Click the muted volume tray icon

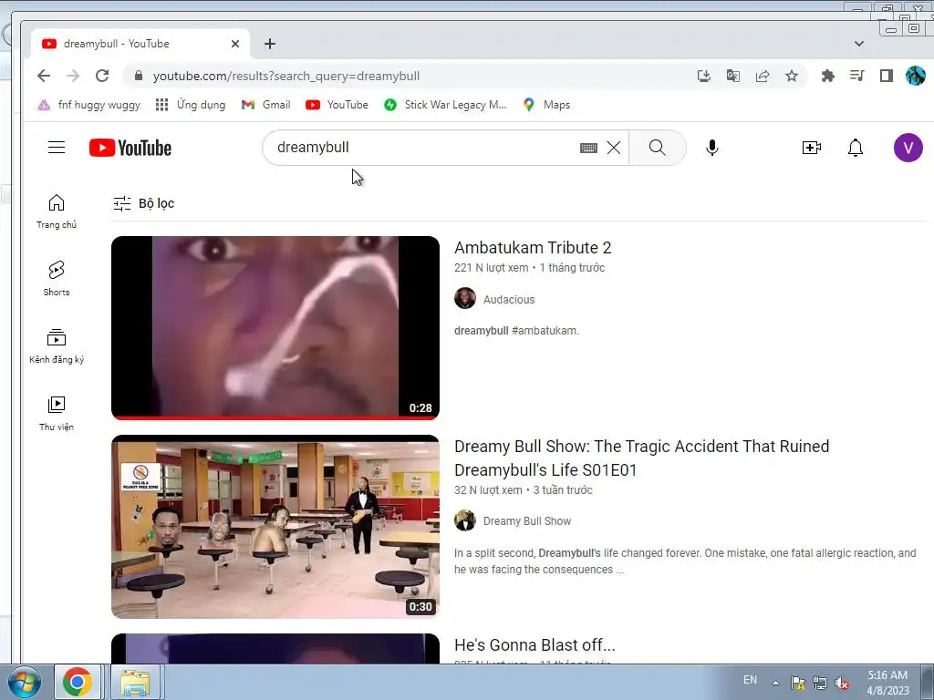842,683
